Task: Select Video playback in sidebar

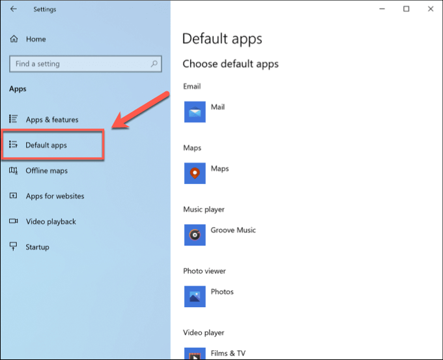Action: point(51,222)
